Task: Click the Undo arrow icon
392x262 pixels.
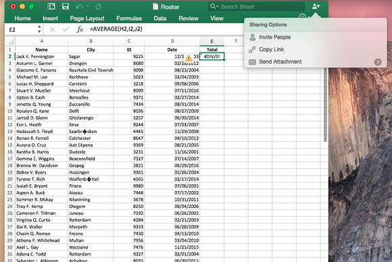Action: pos(79,7)
